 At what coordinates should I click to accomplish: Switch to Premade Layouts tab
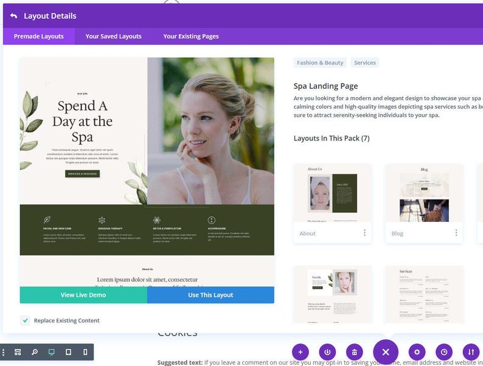click(39, 36)
